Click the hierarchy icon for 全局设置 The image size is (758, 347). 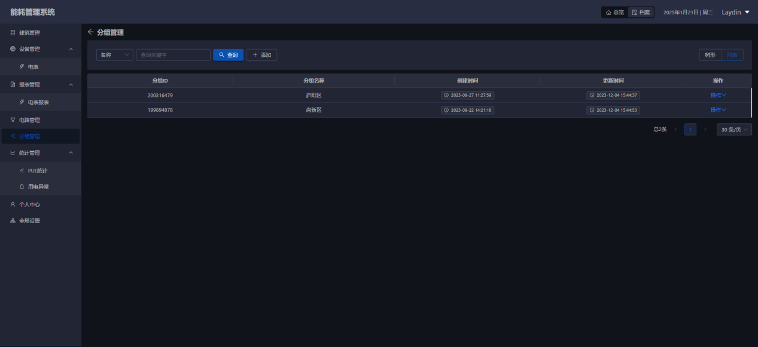[x=13, y=221]
